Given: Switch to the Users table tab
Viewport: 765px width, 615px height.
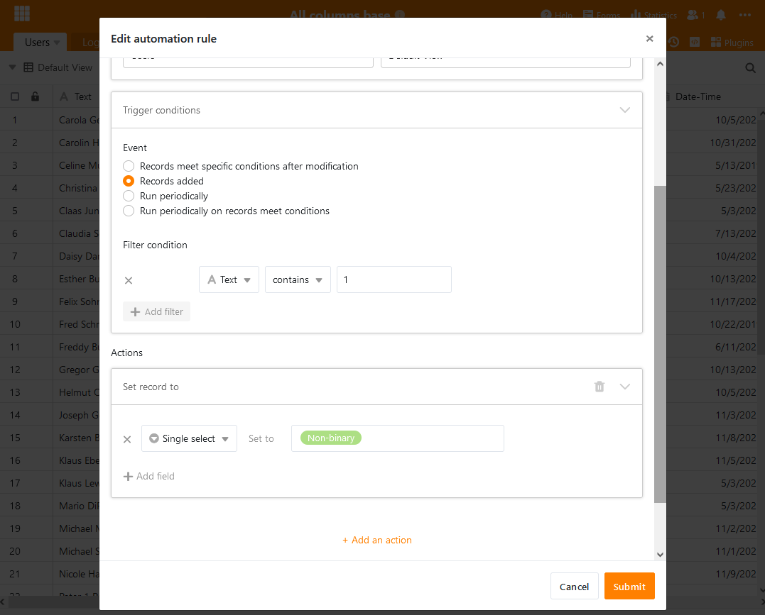Looking at the screenshot, I should 40,43.
